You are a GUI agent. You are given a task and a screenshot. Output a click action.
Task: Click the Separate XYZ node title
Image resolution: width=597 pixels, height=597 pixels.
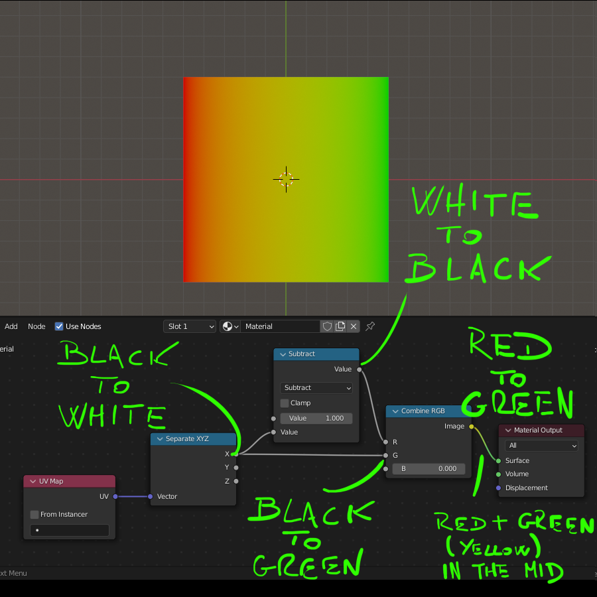(187, 439)
